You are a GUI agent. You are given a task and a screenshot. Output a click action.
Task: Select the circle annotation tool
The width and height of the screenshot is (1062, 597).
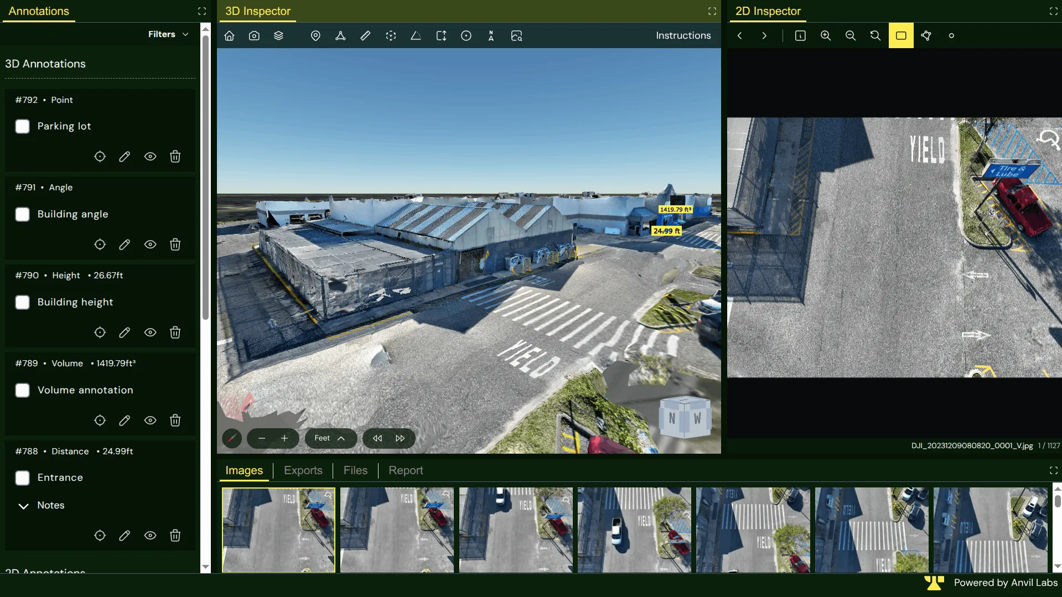click(466, 36)
